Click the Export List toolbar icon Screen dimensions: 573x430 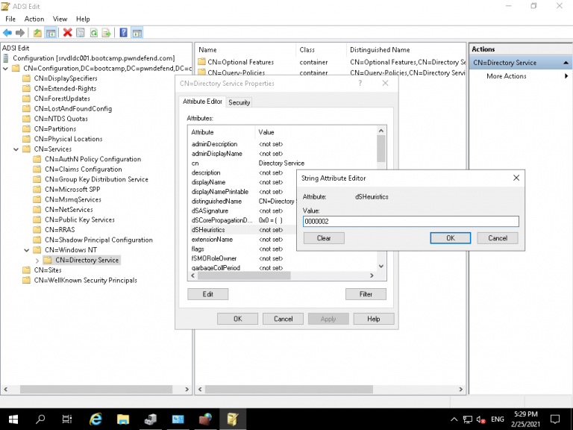click(x=107, y=33)
